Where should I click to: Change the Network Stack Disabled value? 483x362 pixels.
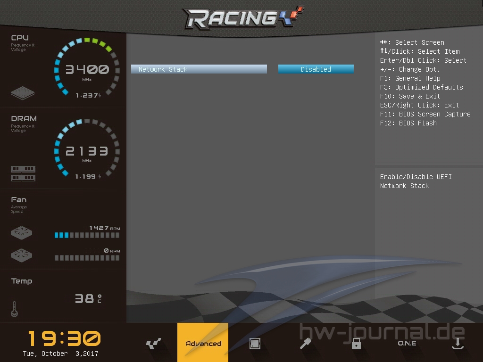click(316, 69)
